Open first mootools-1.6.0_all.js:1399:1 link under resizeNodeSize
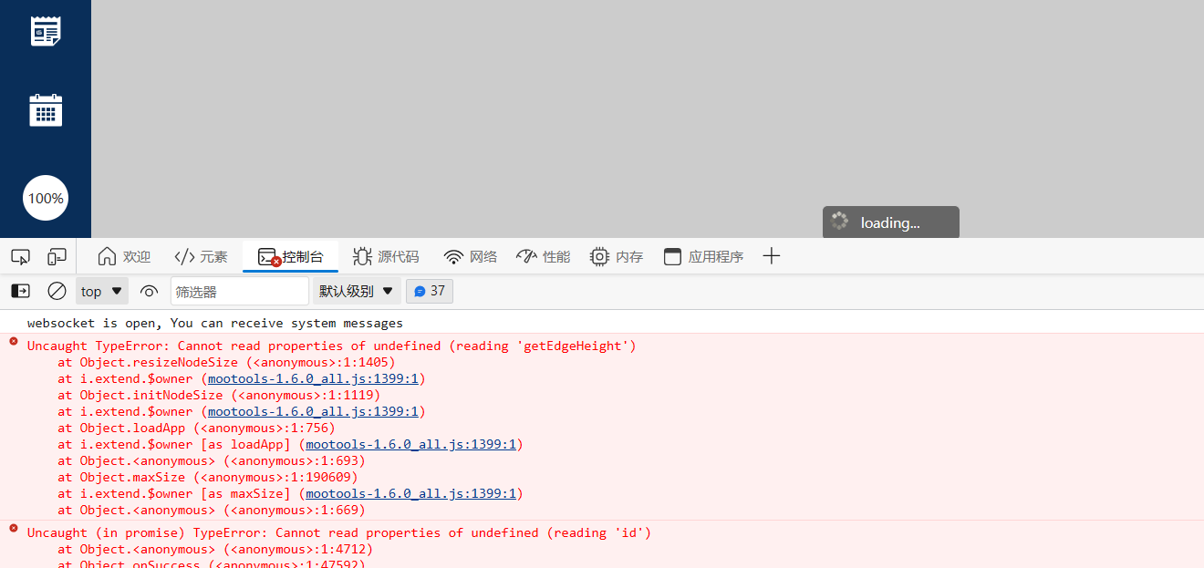 (313, 378)
